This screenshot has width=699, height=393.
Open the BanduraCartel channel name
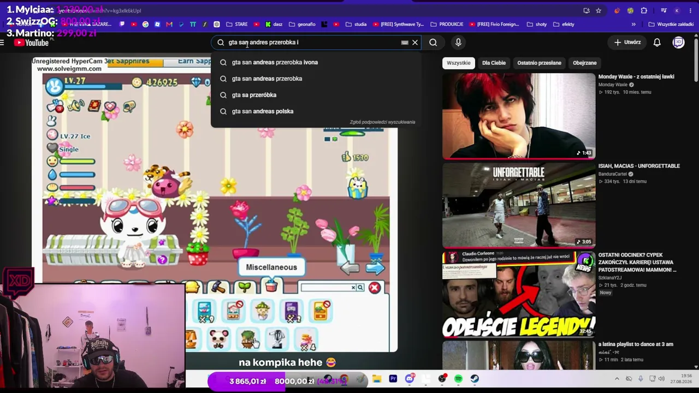pos(614,174)
